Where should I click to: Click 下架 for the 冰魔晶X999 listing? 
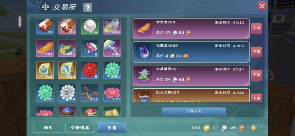pos(257,52)
